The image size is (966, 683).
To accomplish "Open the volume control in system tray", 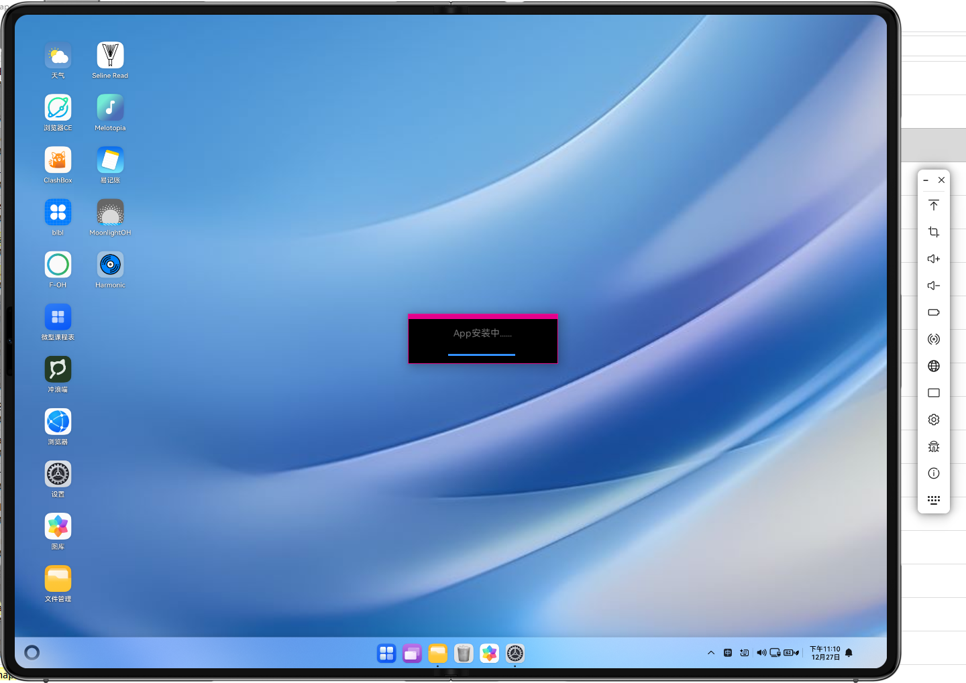I will (x=761, y=653).
